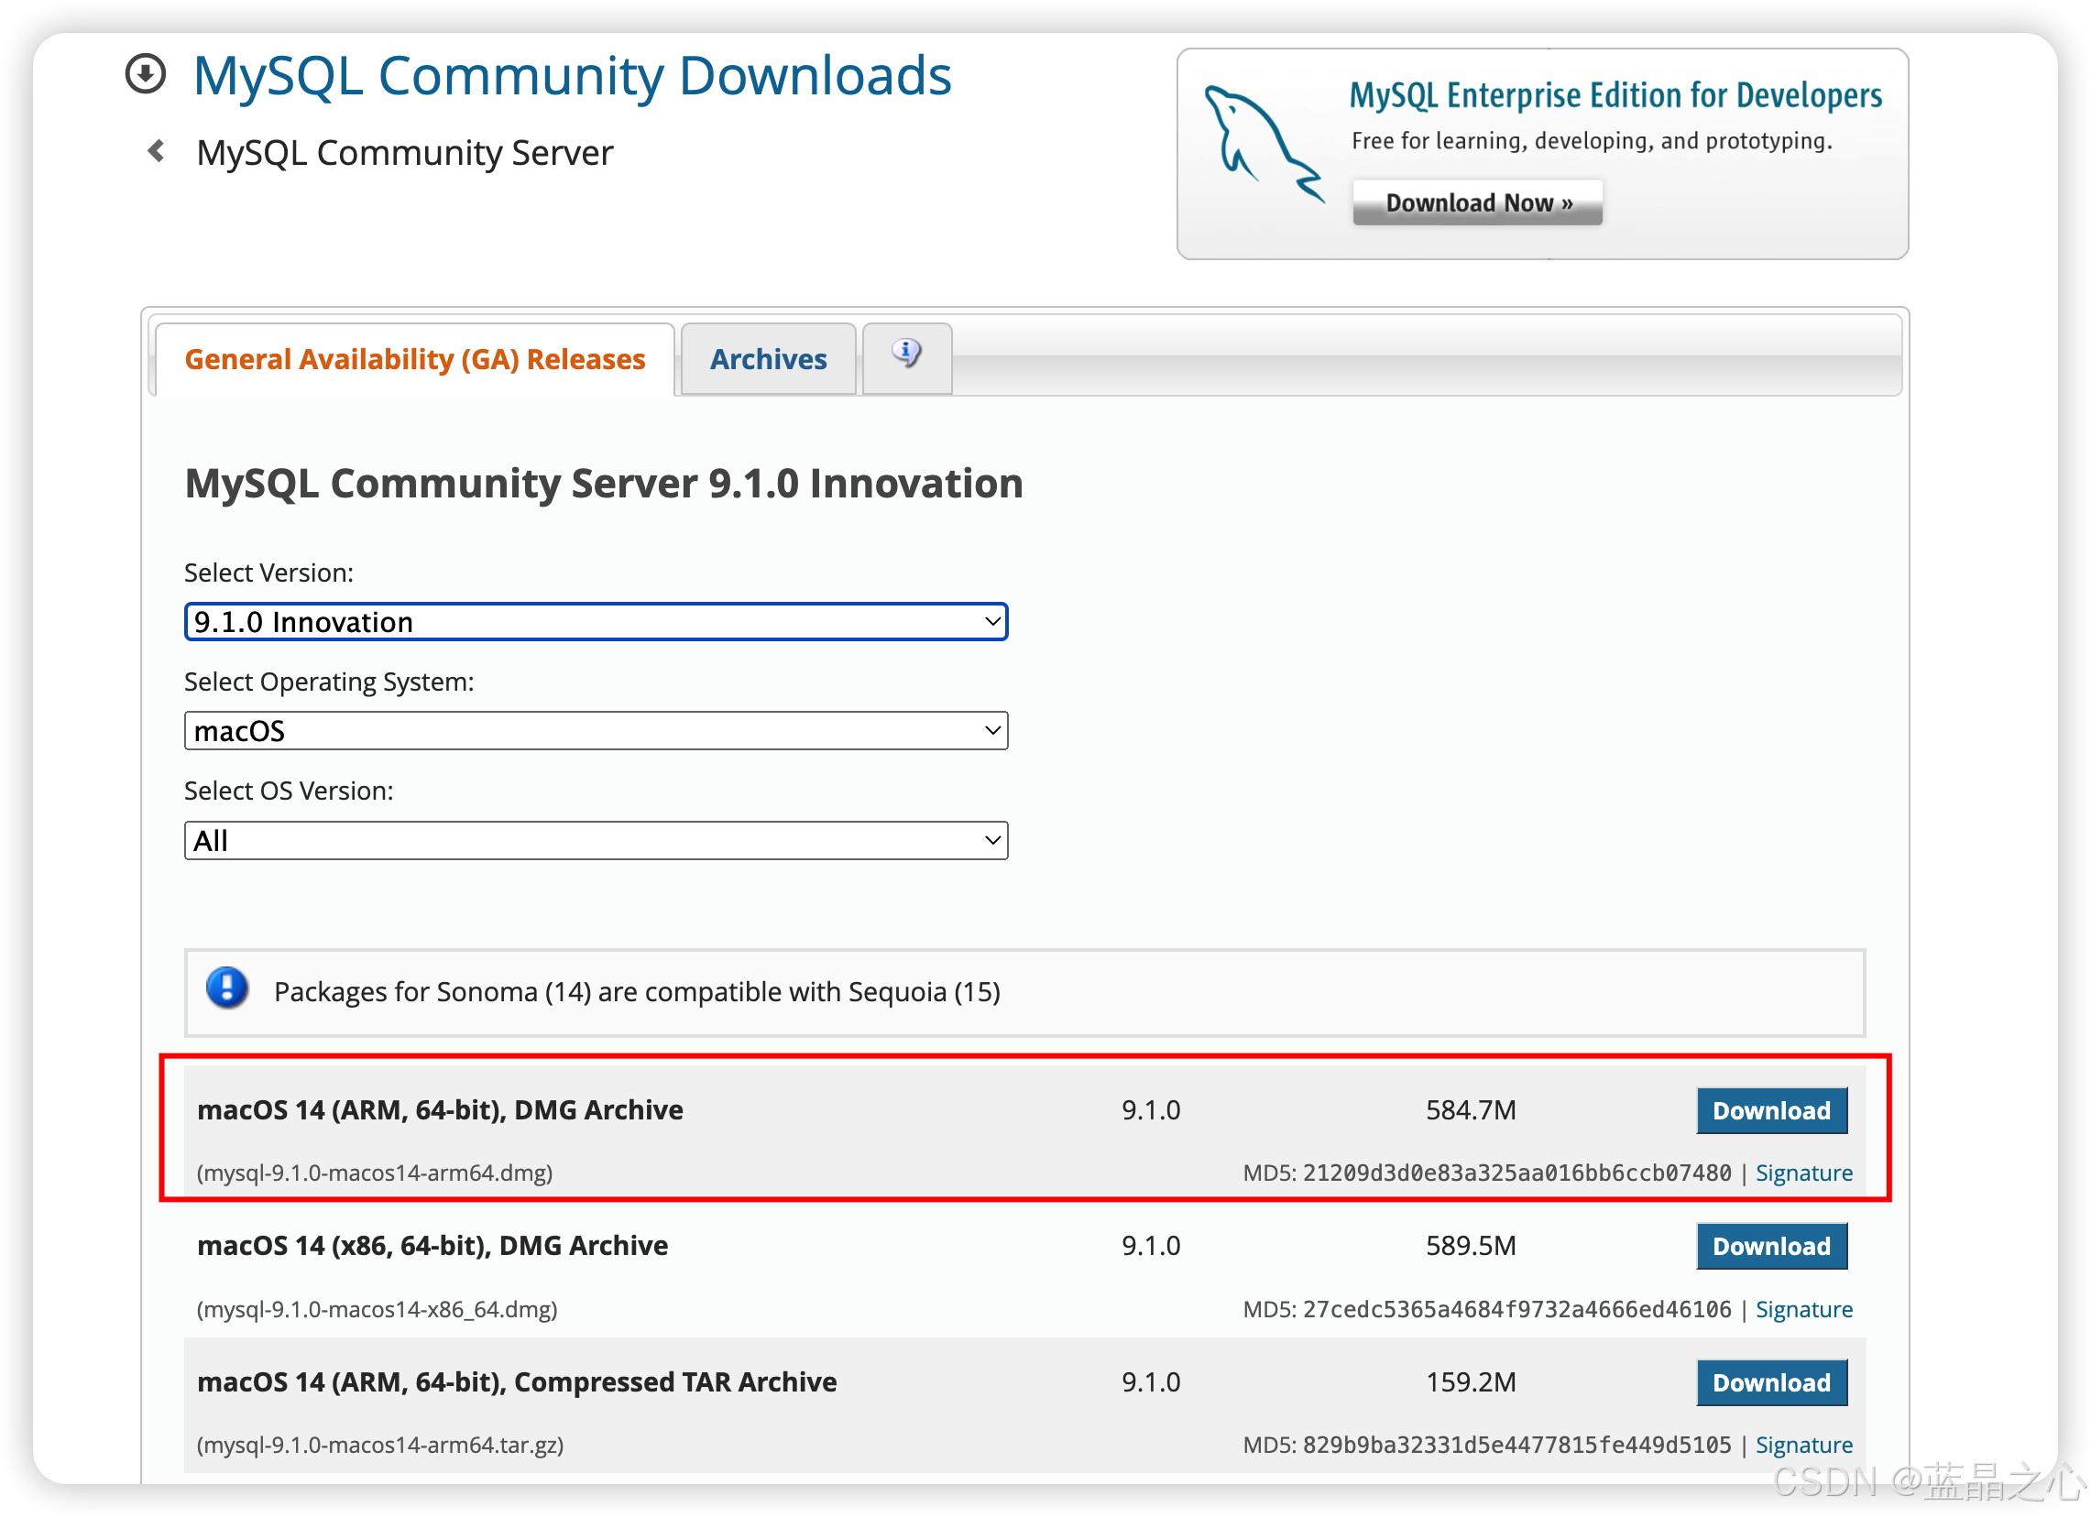Open the Select Version dropdown
Image resolution: width=2091 pixels, height=1517 pixels.
(x=596, y=622)
